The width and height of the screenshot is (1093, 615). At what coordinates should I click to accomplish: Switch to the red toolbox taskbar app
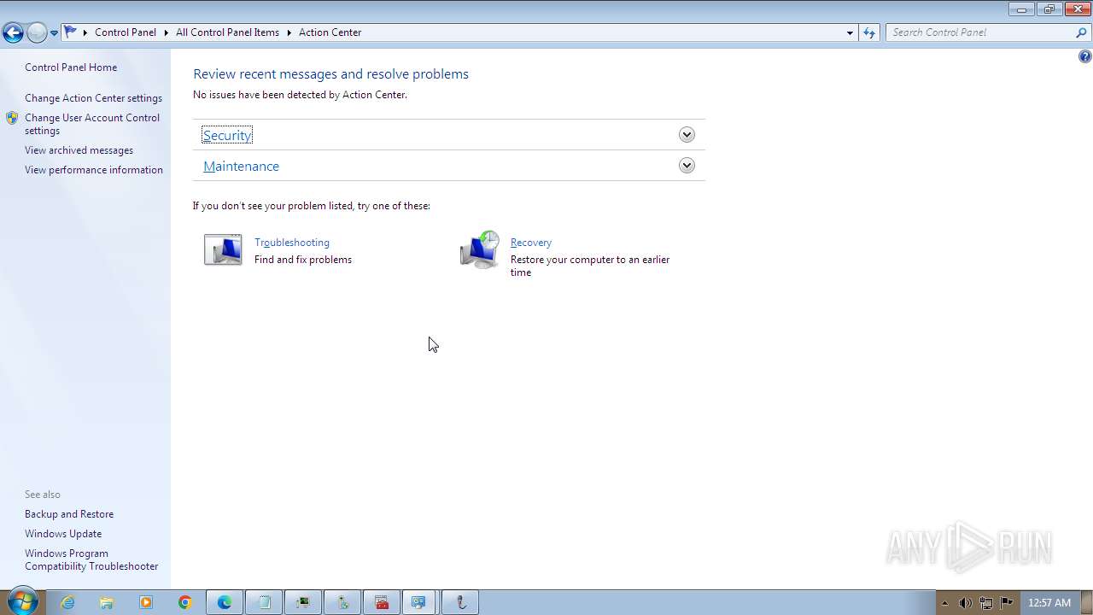click(x=382, y=602)
